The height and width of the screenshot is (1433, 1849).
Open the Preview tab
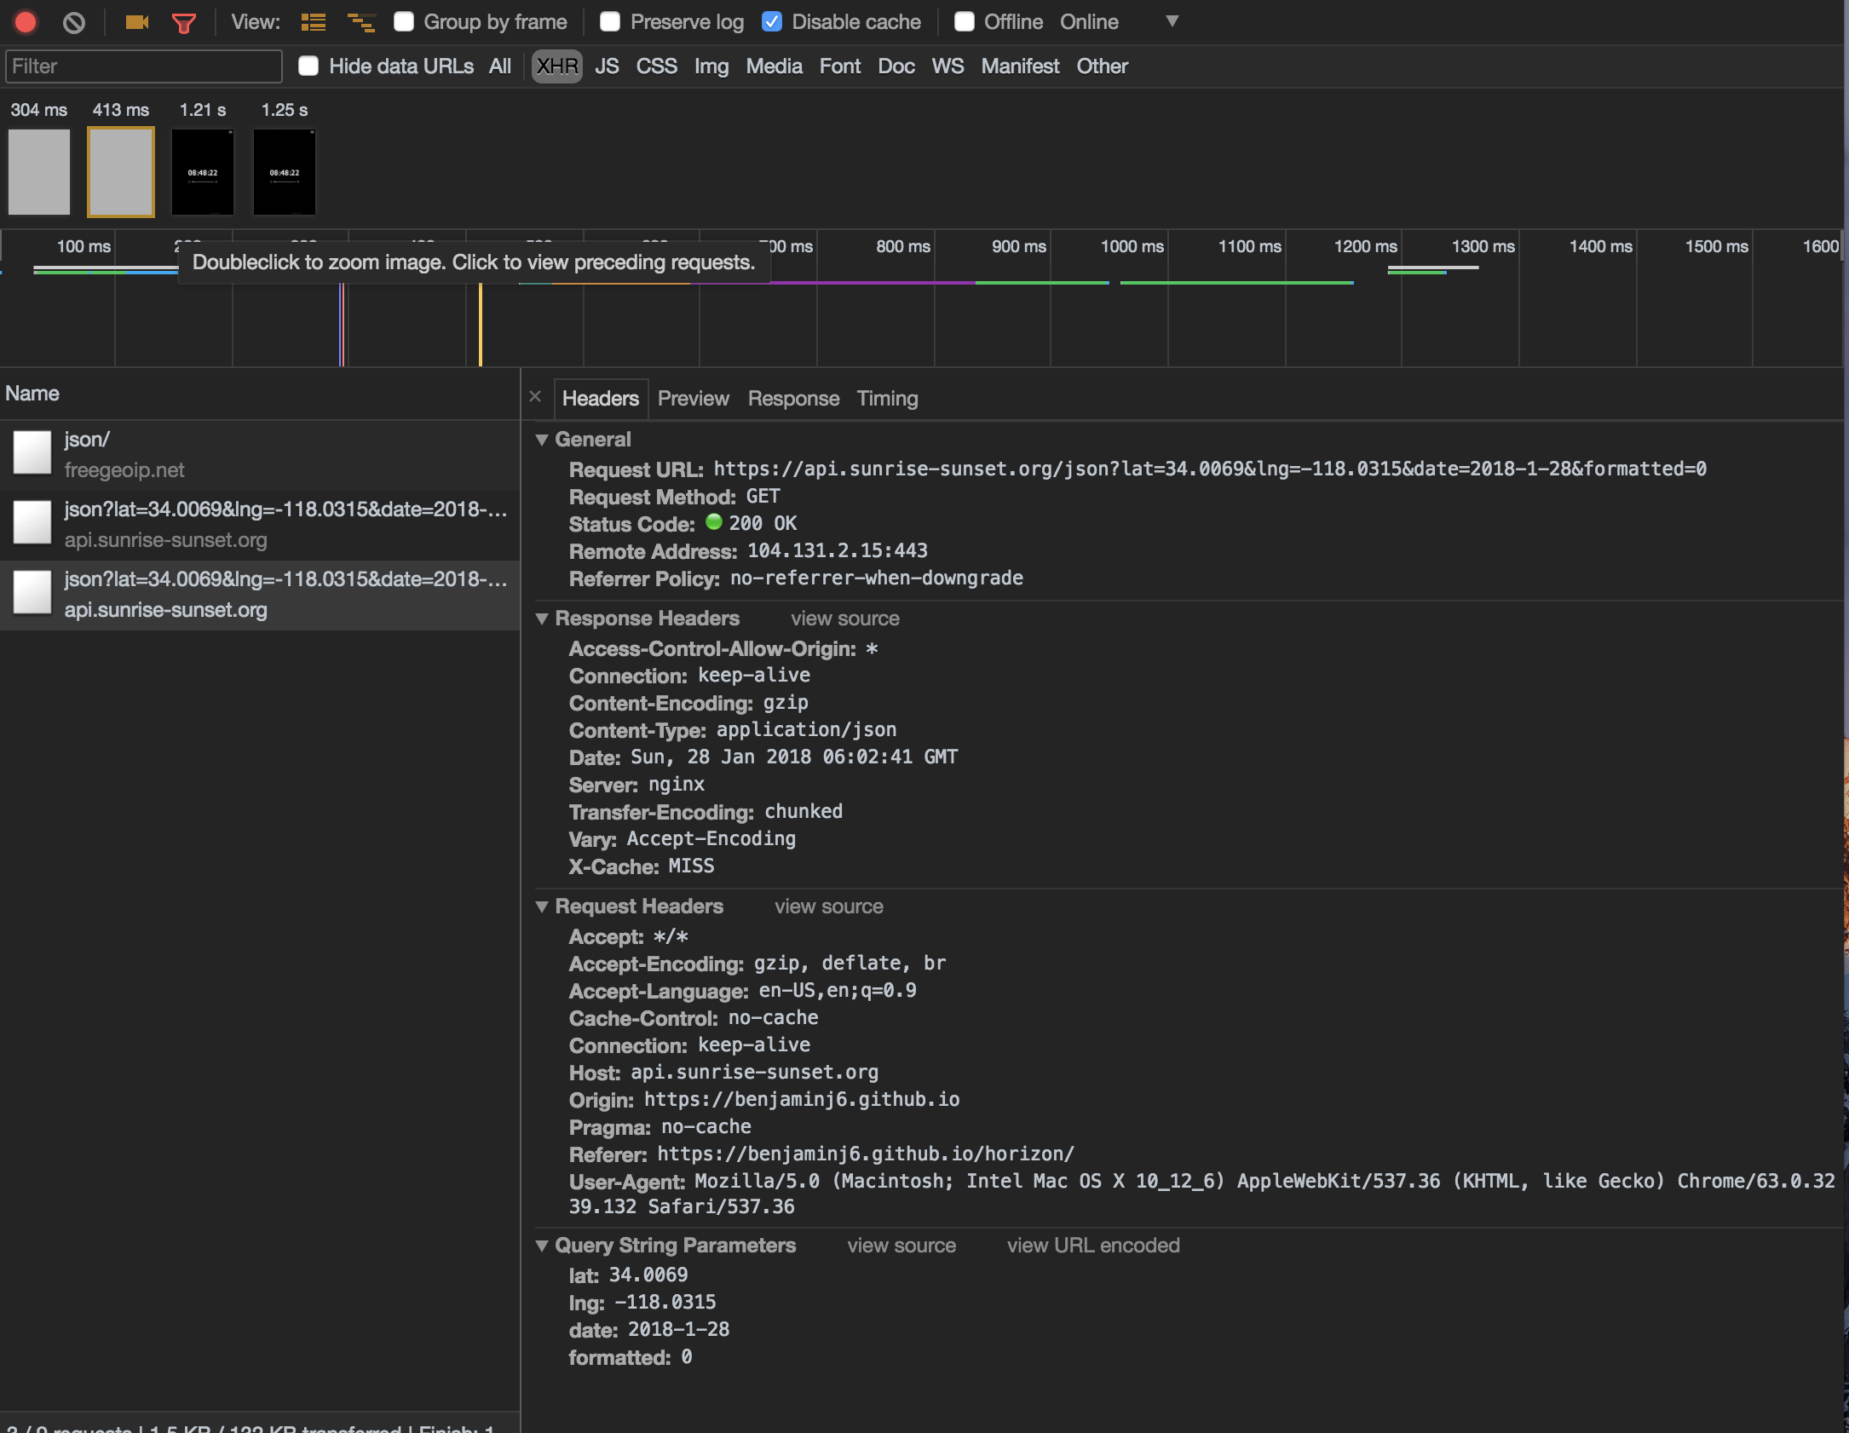point(693,399)
